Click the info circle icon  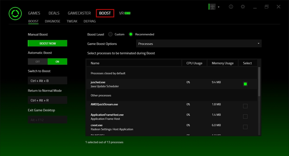pyautogui.click(x=231, y=7)
